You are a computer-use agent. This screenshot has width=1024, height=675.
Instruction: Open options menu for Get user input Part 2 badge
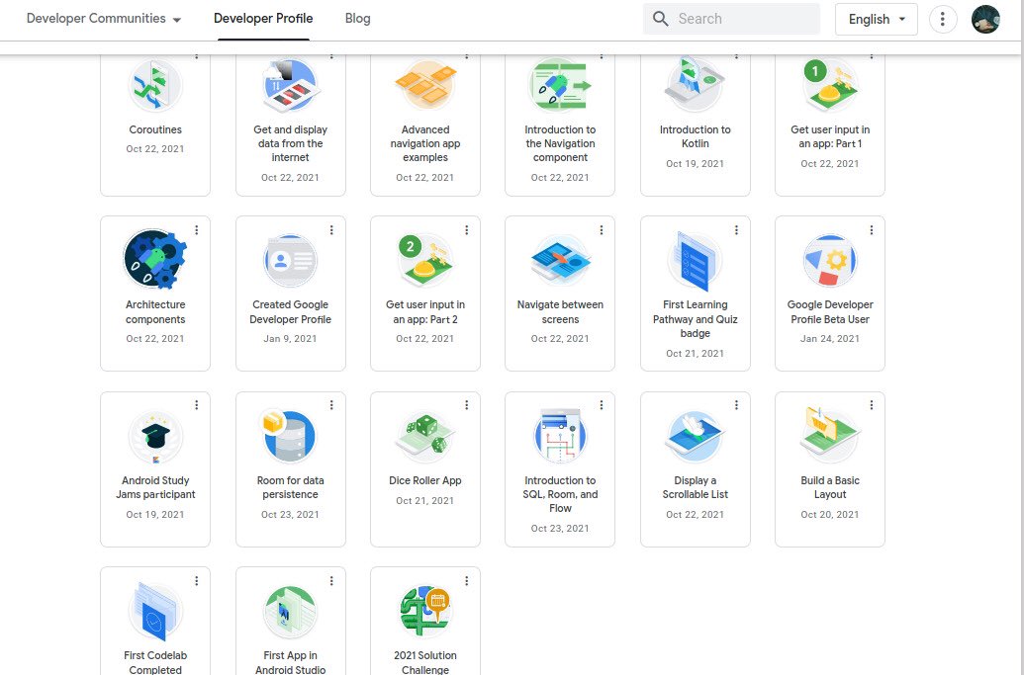pos(467,230)
